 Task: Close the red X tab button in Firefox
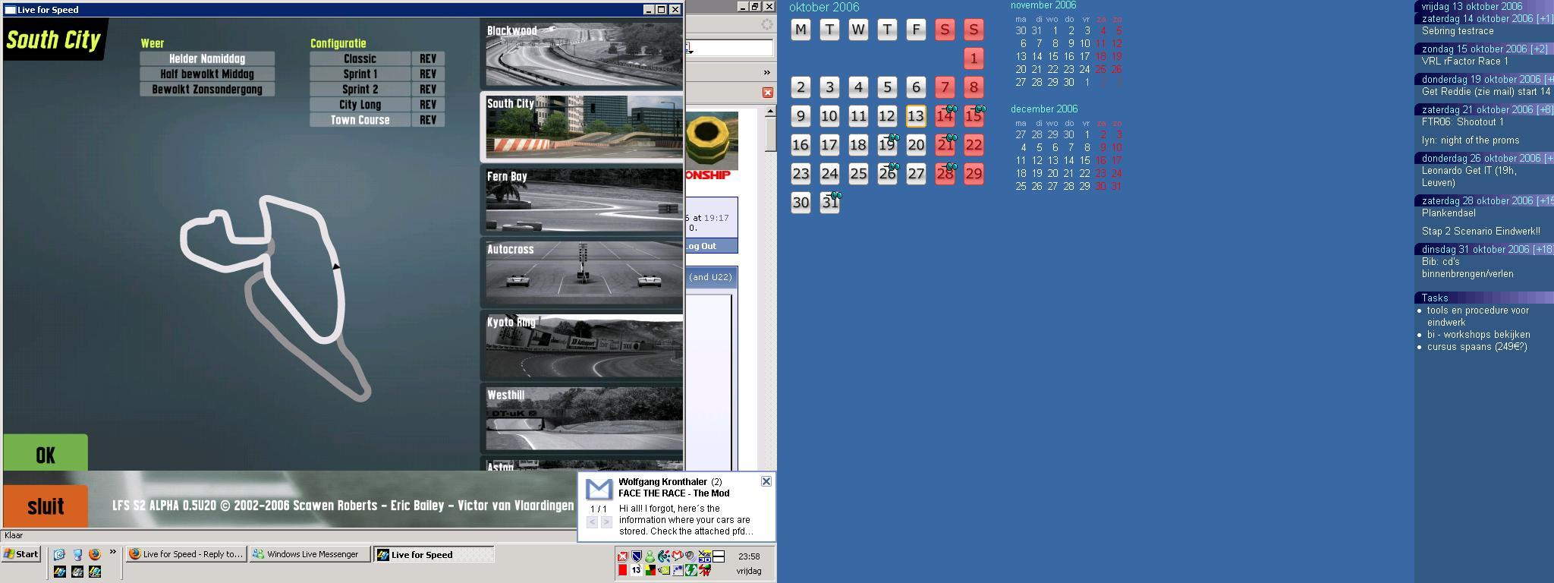pos(768,93)
